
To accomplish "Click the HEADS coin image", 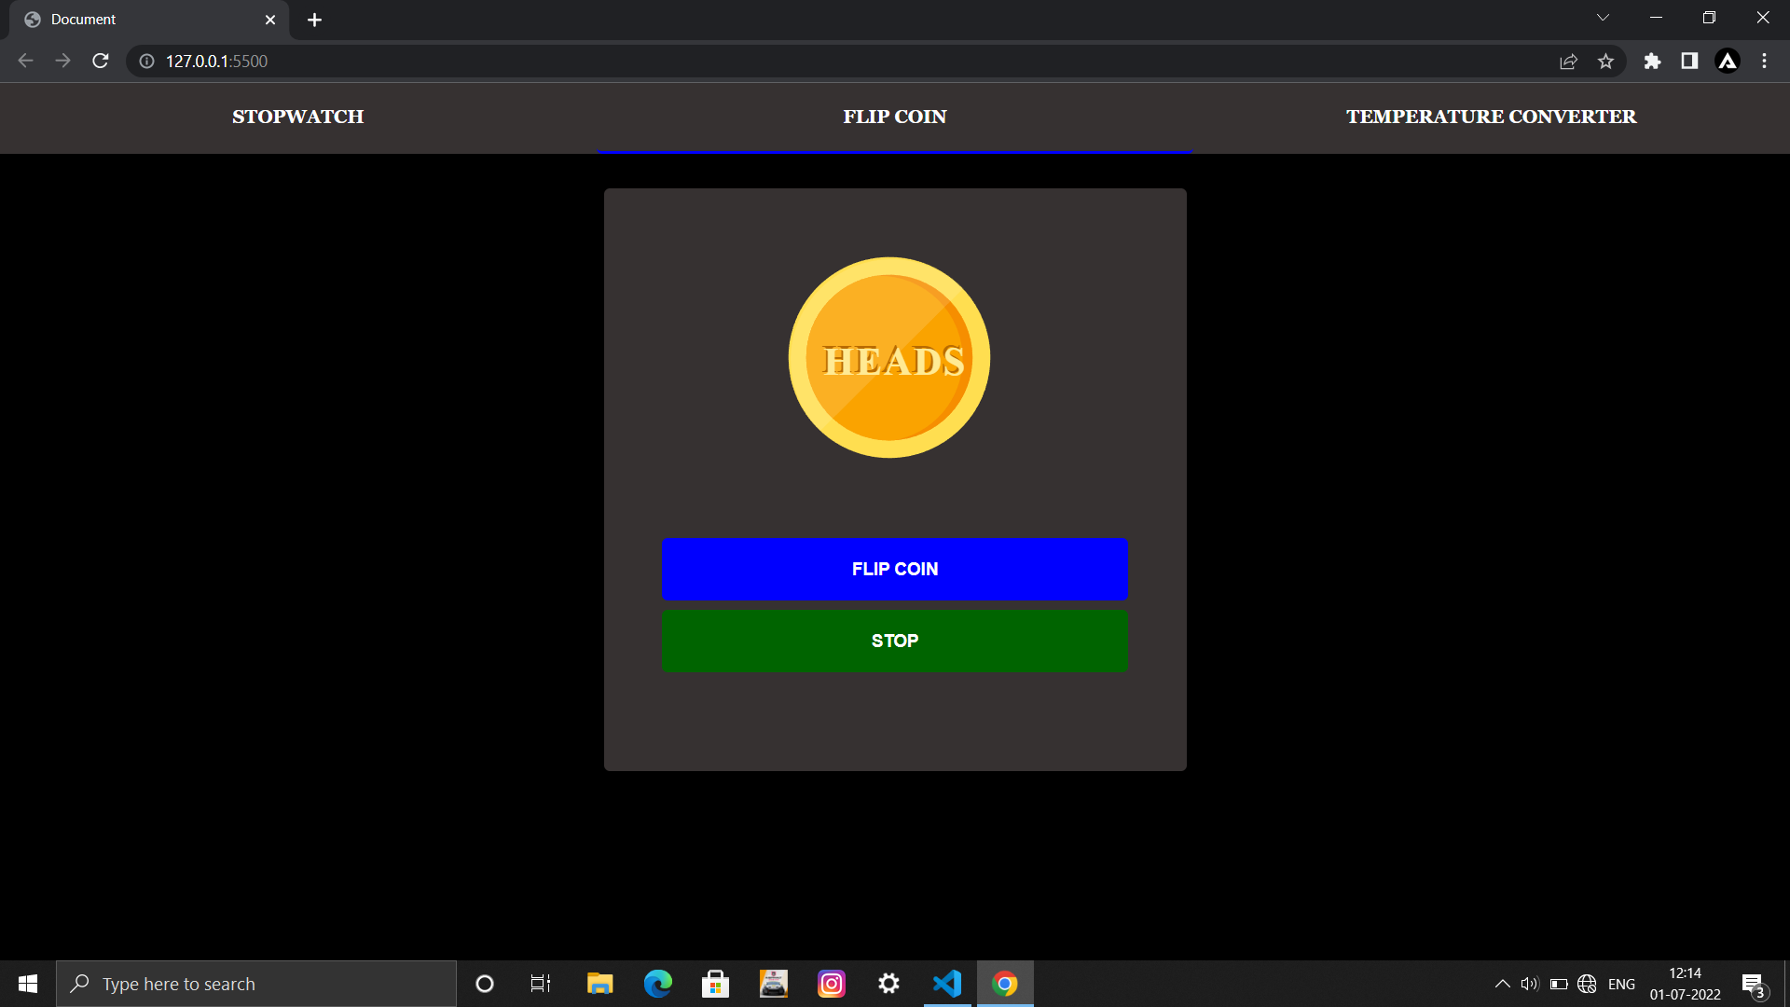I will tap(889, 357).
